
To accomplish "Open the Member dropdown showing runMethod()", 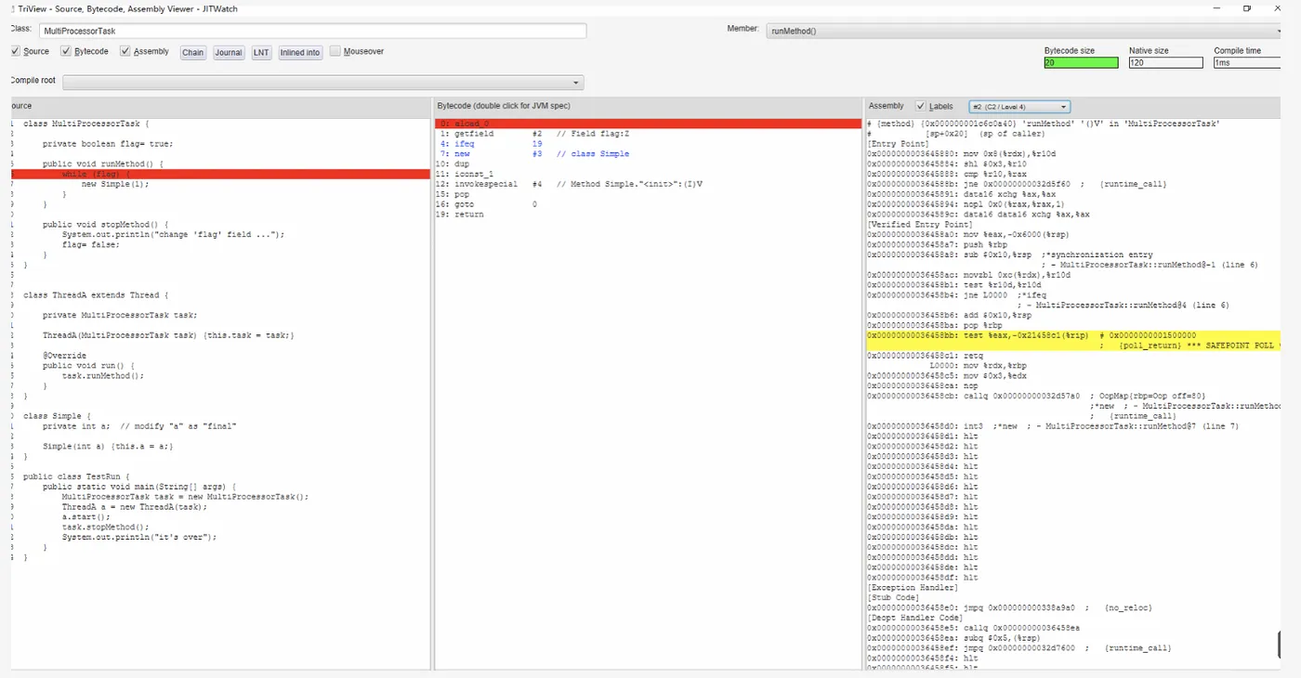I will [1024, 31].
